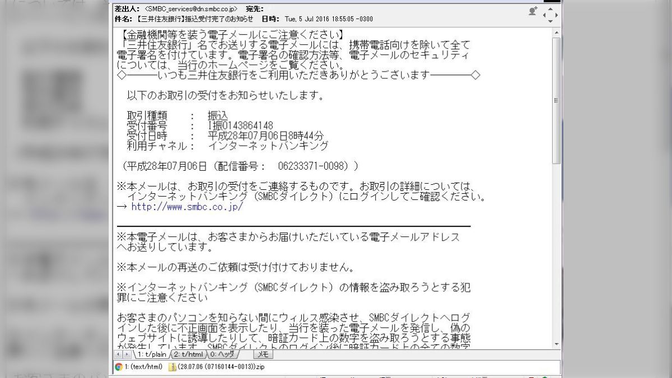Click the up arrow of the navigation pad

[x=550, y=8]
